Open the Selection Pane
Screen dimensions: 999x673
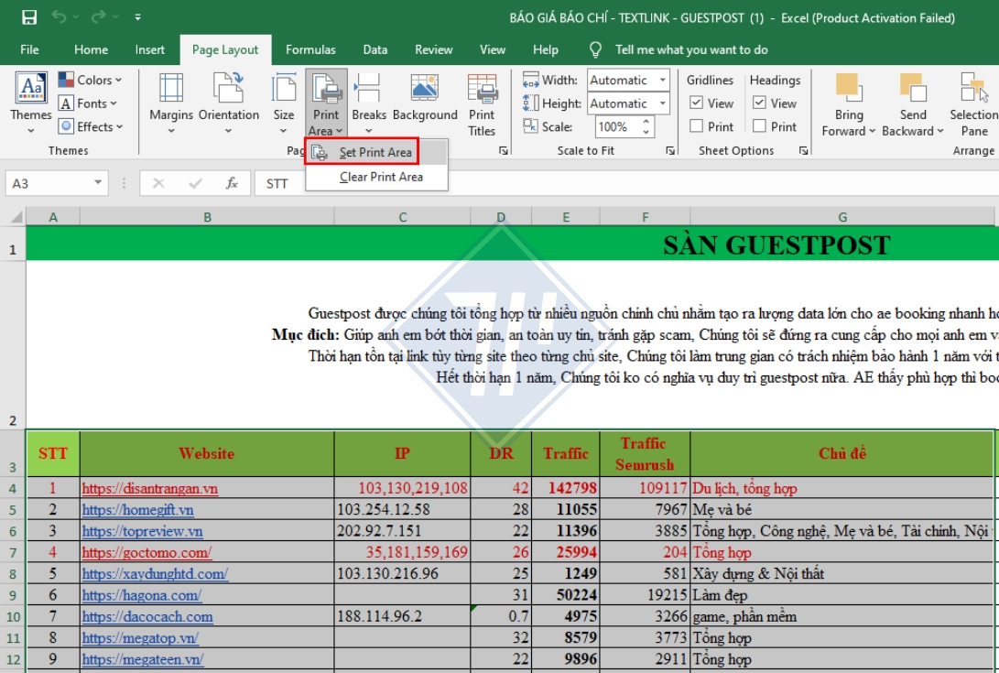click(973, 105)
